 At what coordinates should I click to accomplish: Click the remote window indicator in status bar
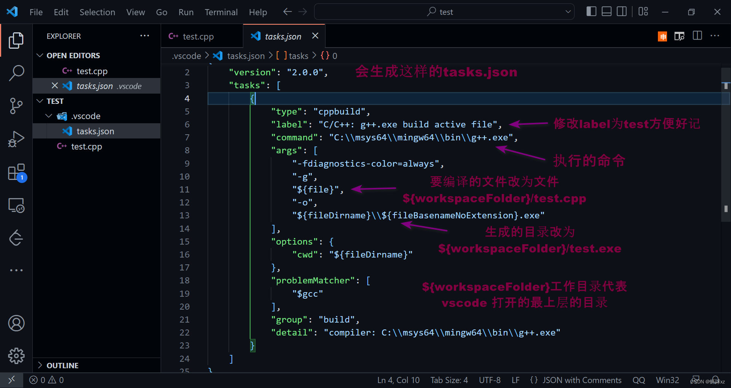click(x=11, y=380)
